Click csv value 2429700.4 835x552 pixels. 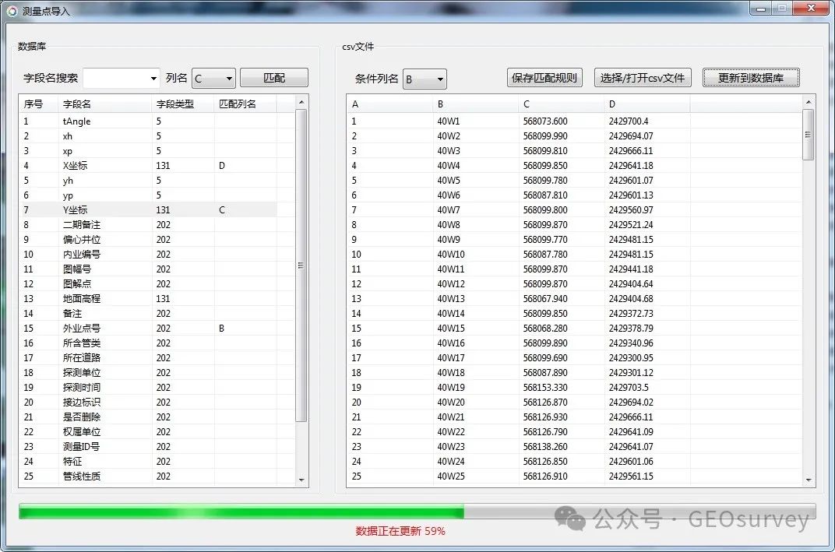629,121
